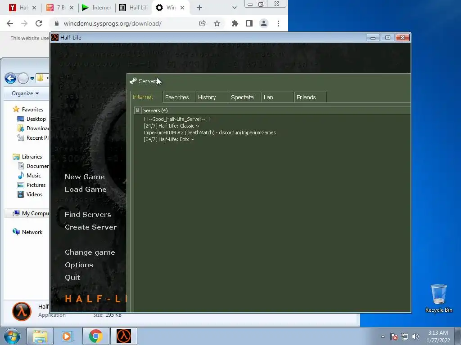
Task: Bookmark this page with the star icon
Action: click(217, 23)
